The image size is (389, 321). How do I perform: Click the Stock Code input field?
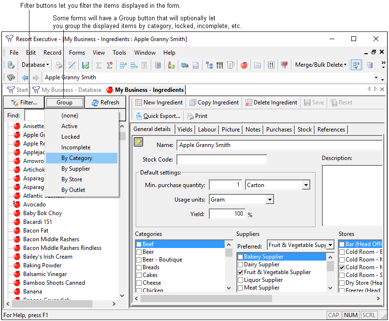[x=222, y=160]
